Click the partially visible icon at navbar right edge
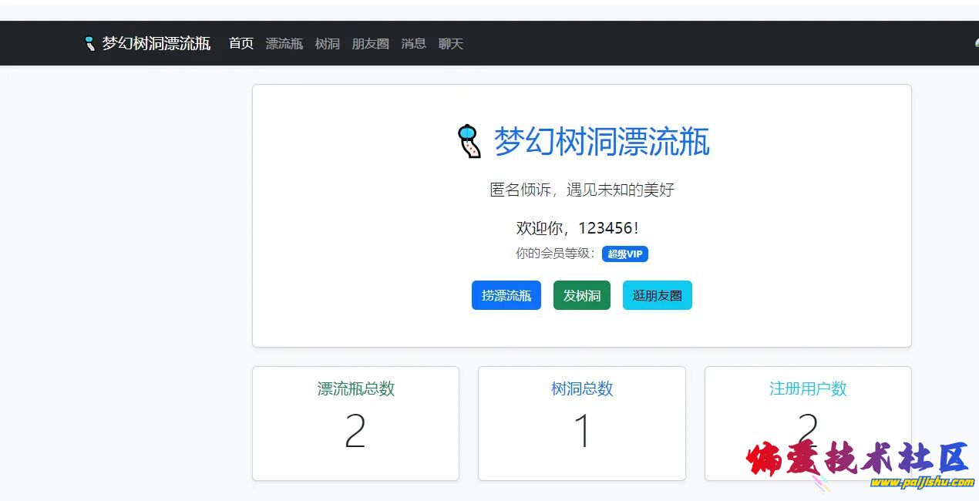This screenshot has width=979, height=501. coord(975,43)
